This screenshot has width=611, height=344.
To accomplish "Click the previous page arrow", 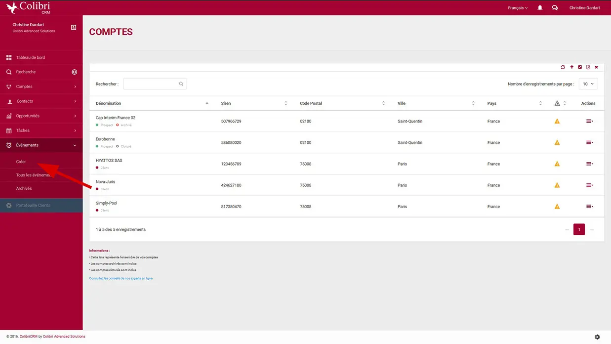I will [567, 230].
